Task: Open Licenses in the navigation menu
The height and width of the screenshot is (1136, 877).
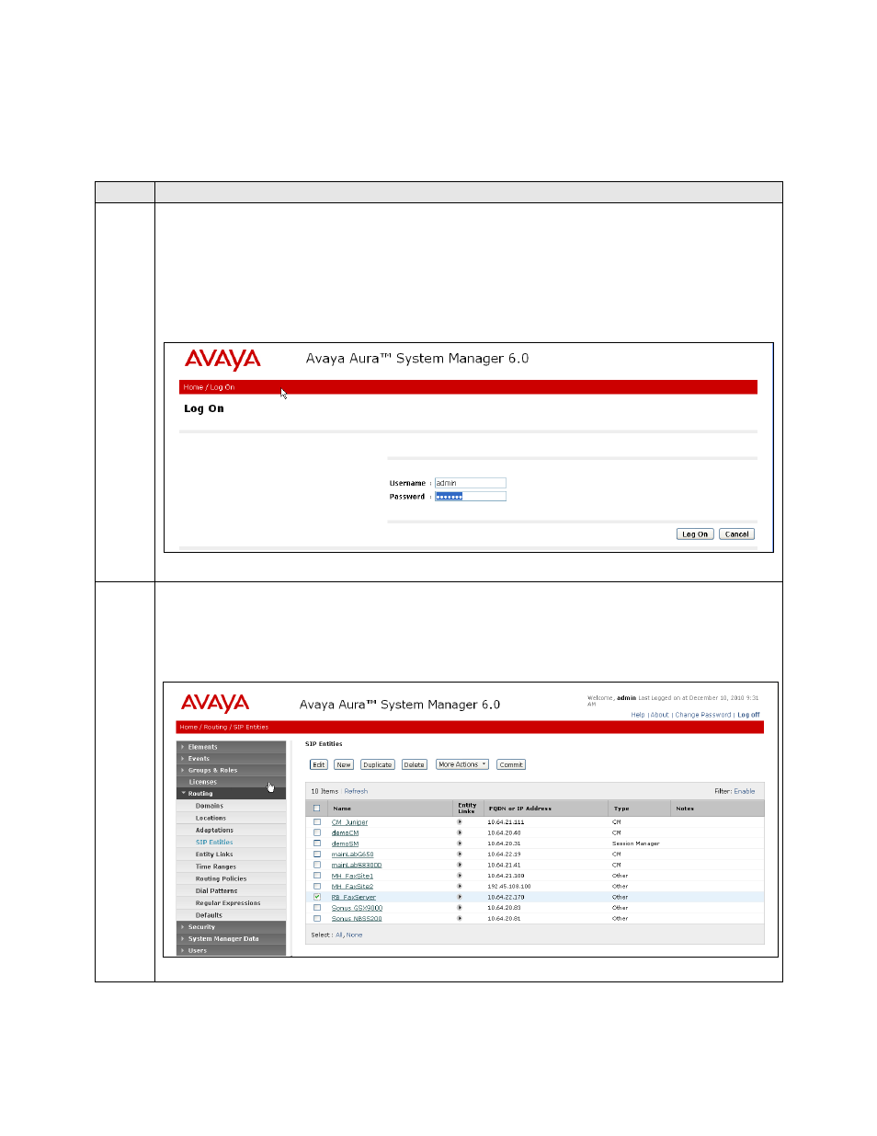Action: (203, 782)
